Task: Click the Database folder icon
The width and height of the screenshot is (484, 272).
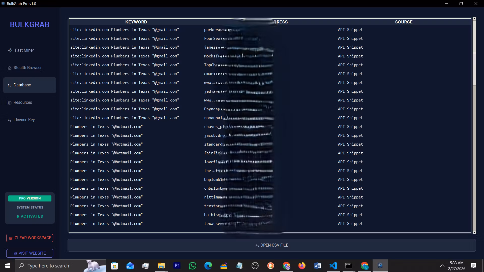Action: click(x=10, y=85)
